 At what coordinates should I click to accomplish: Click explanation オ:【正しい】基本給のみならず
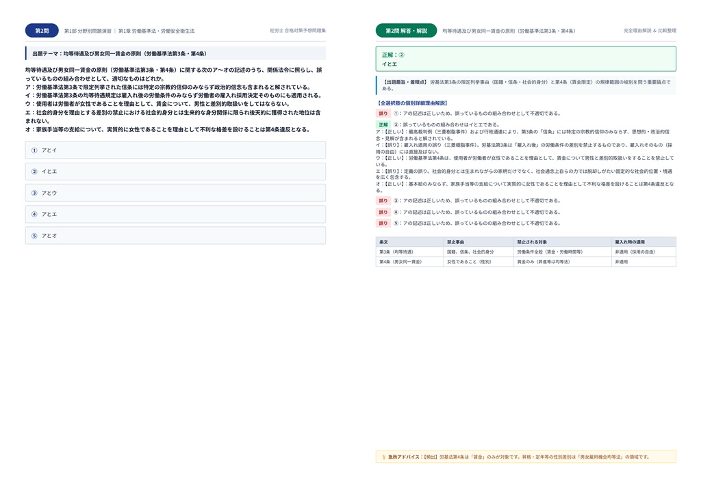coord(525,187)
